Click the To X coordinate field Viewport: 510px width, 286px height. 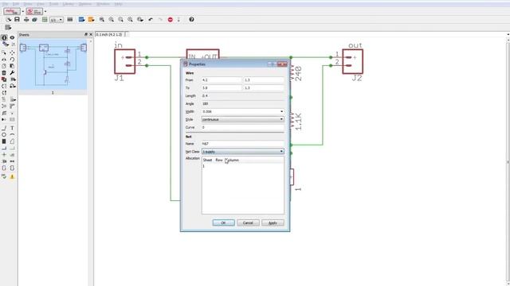[222, 88]
